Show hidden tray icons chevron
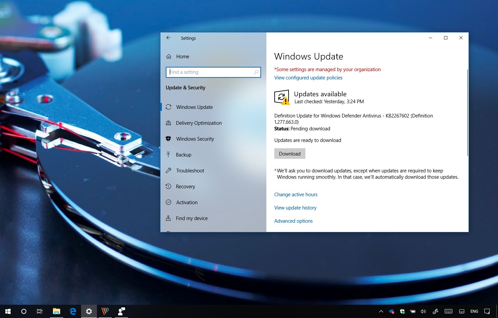 tap(381, 311)
